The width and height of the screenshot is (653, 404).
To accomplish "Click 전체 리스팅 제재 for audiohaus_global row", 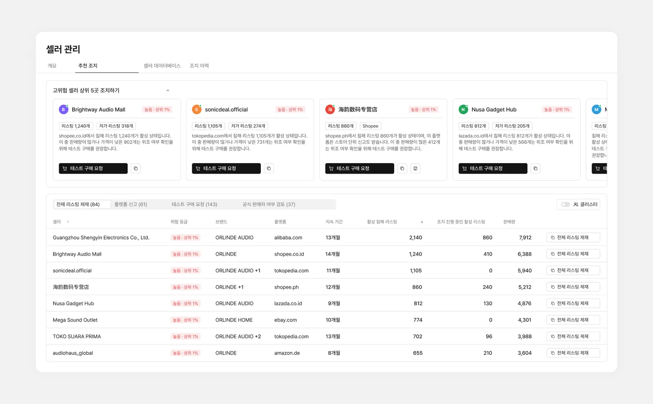I will 573,353.
